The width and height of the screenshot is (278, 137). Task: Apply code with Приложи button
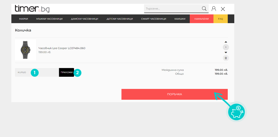coord(66,72)
